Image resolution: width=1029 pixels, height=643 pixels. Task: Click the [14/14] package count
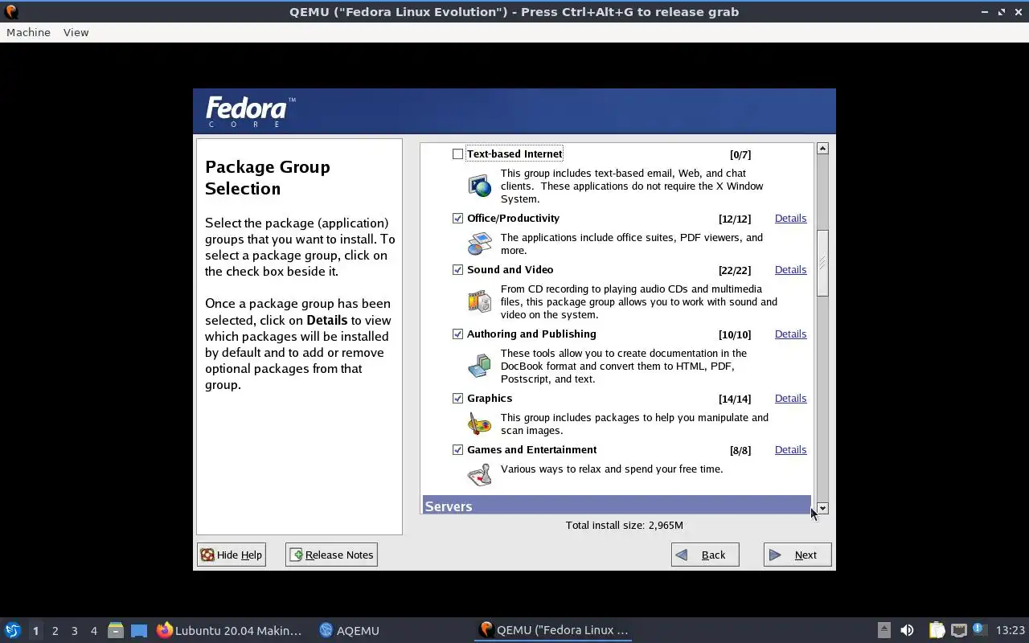click(735, 399)
